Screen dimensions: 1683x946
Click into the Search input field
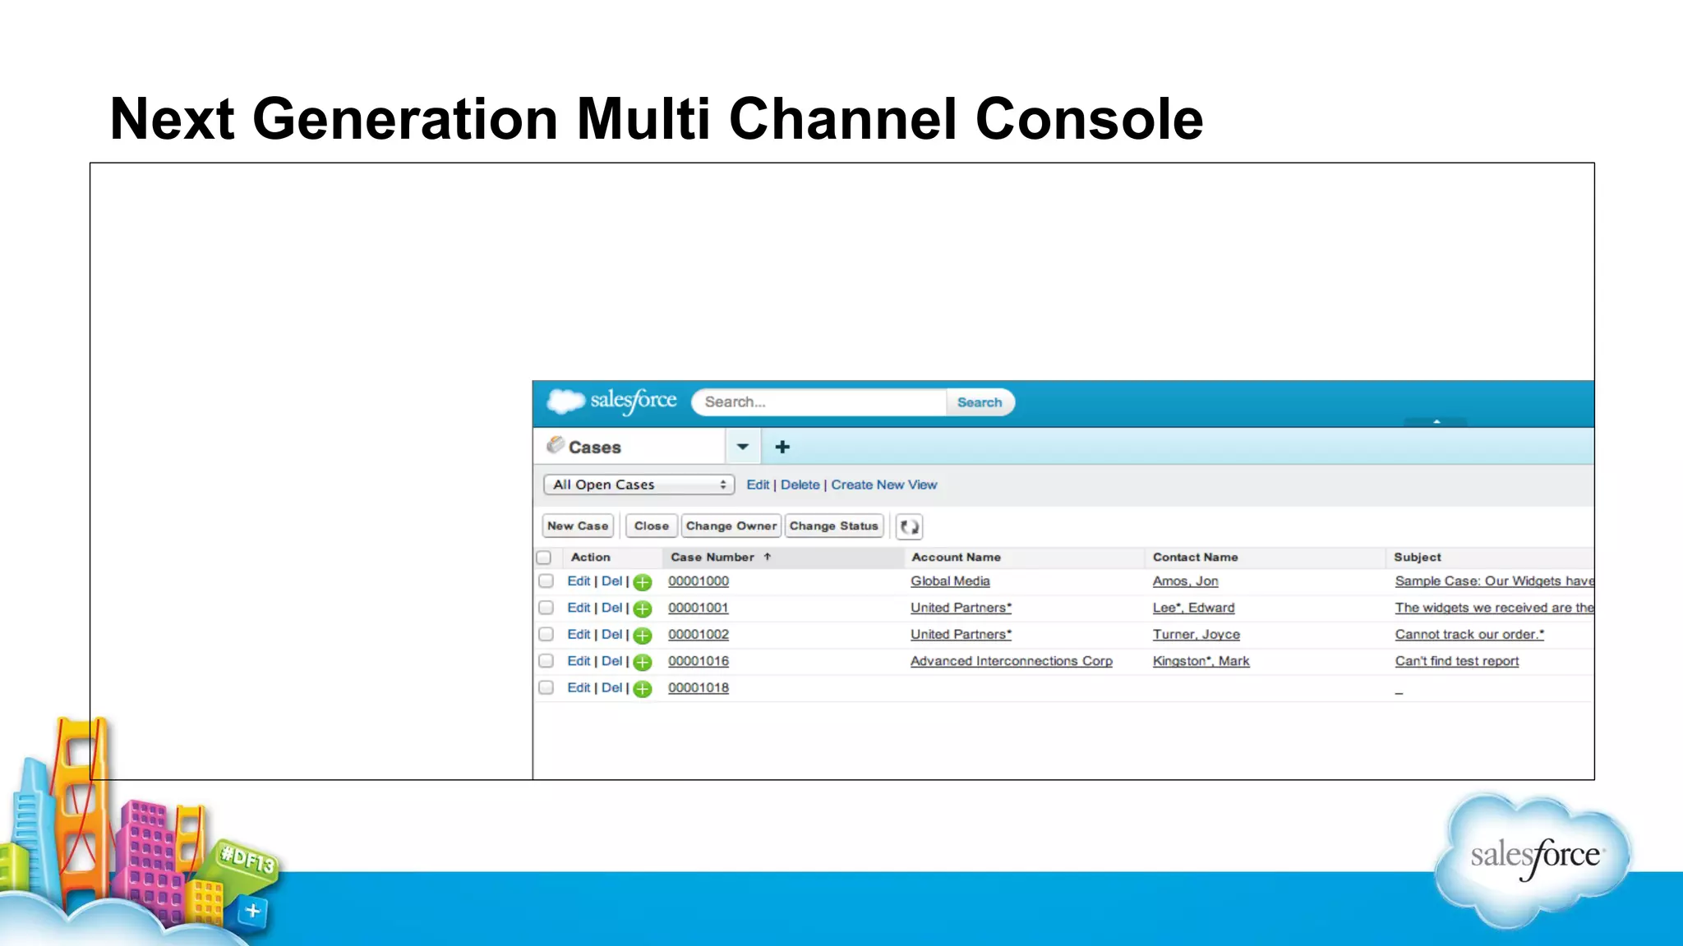[819, 402]
